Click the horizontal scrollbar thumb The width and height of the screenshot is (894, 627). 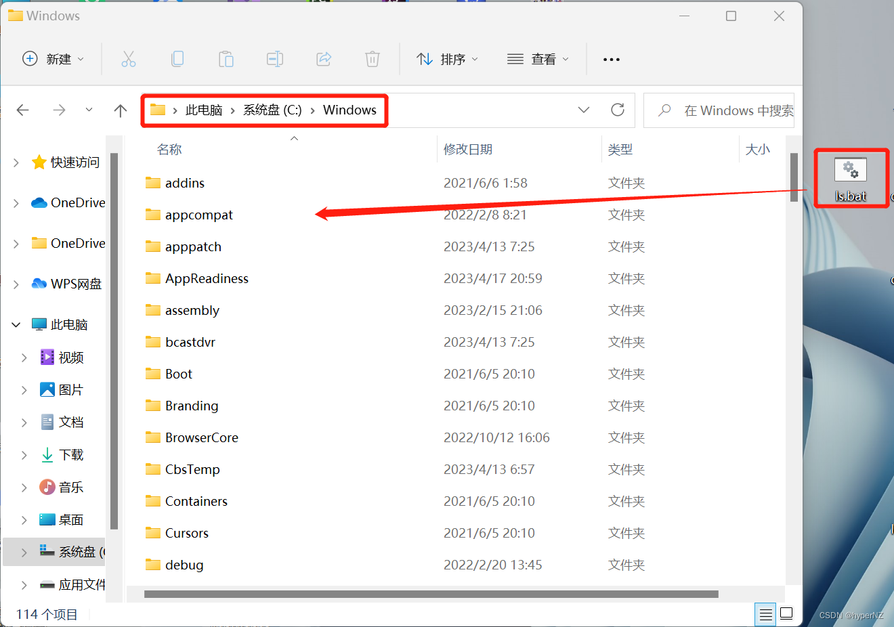click(431, 594)
